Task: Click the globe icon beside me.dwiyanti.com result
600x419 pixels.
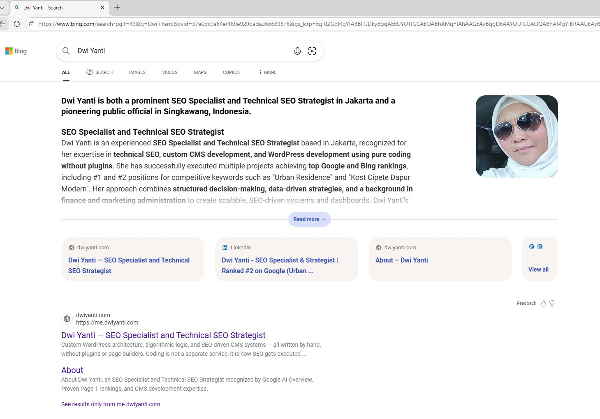Action: (67, 319)
